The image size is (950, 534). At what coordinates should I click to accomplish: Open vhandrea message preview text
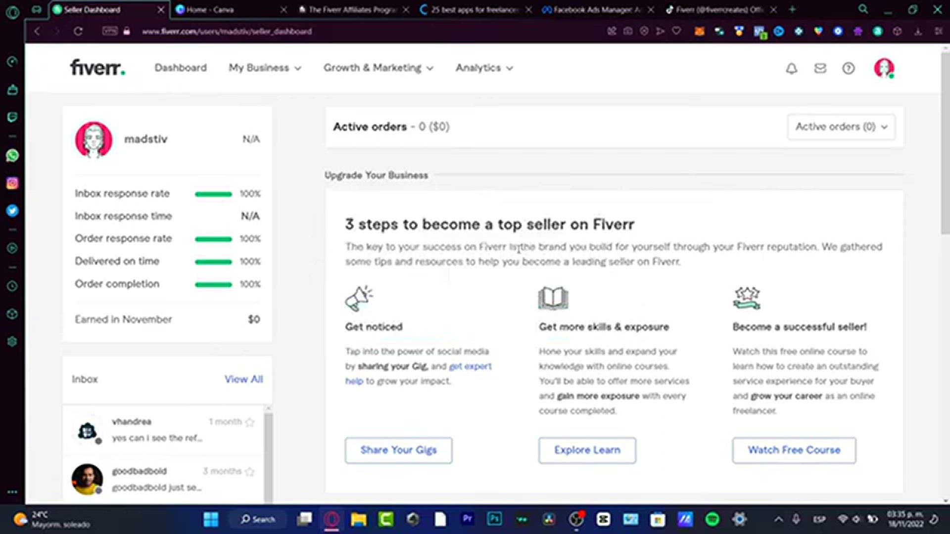[x=157, y=438]
